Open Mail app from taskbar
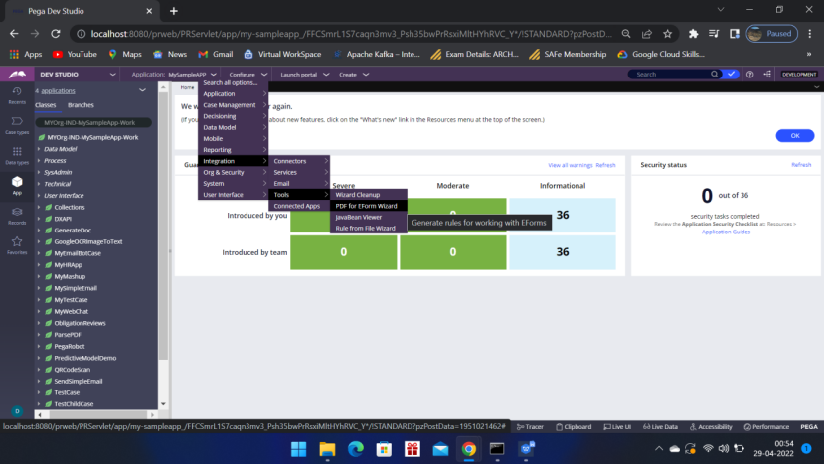The width and height of the screenshot is (825, 464). tap(441, 449)
